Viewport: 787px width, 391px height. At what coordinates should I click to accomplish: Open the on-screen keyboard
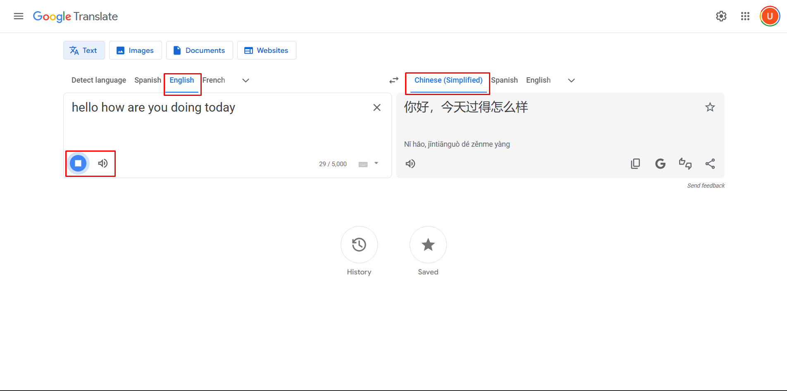click(362, 164)
